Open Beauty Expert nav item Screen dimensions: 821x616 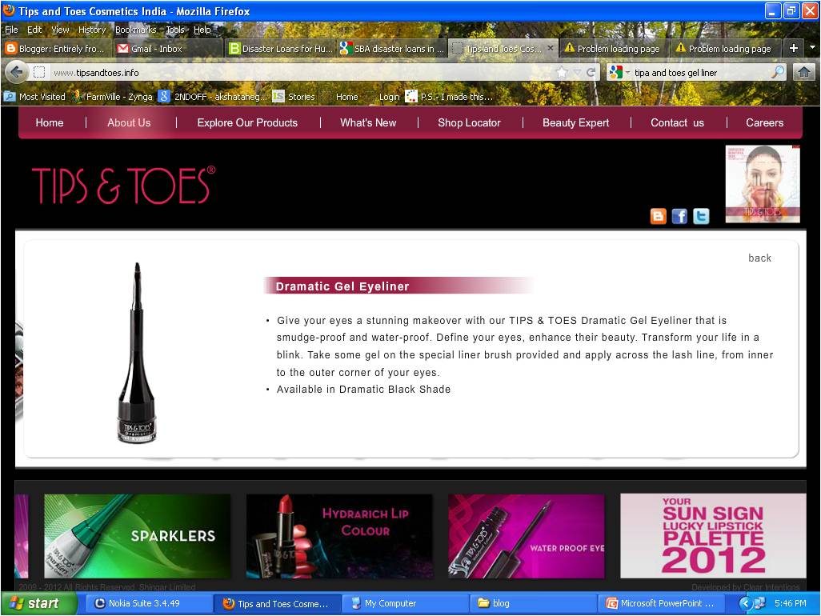pos(575,122)
